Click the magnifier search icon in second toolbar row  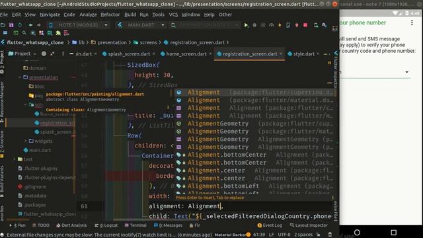point(24,33)
